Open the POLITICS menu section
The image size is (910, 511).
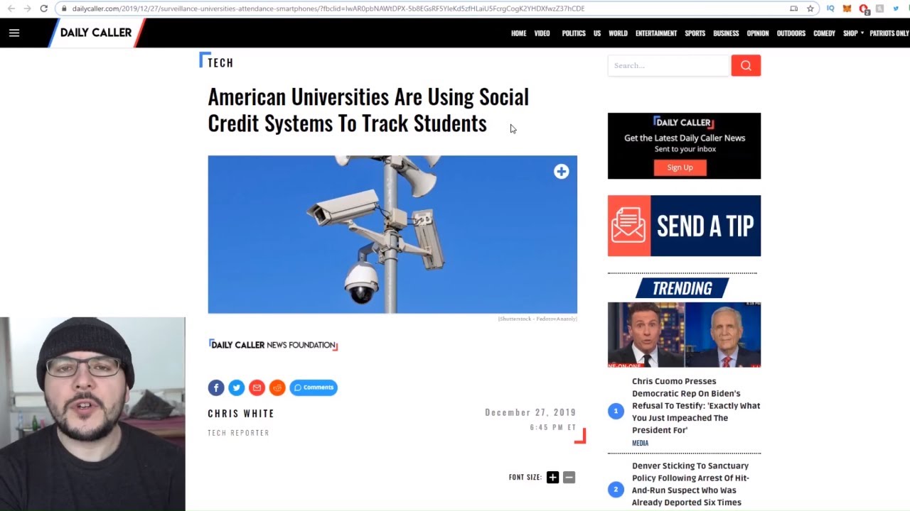tap(574, 33)
